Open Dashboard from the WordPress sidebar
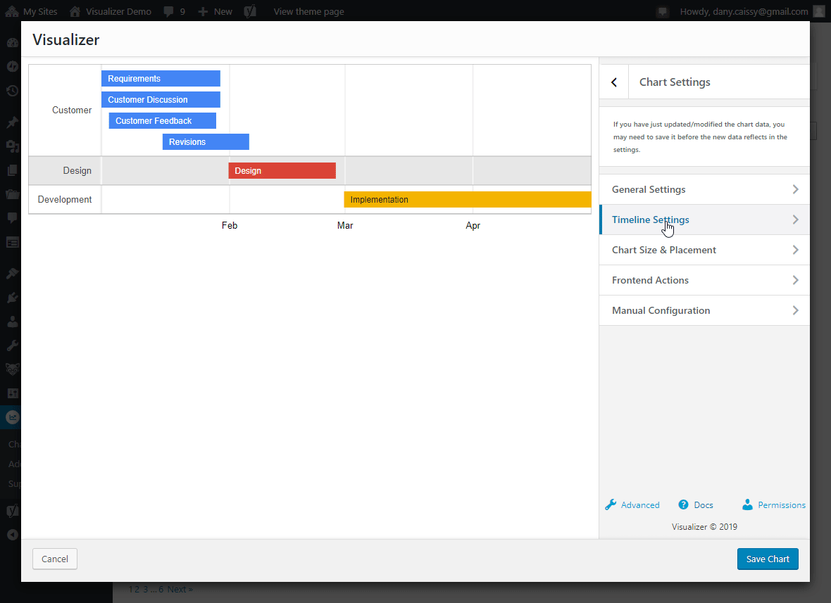This screenshot has height=603, width=831. 12,43
